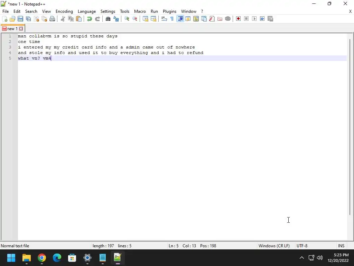Open the Window menu
The width and height of the screenshot is (354, 266).
(189, 11)
